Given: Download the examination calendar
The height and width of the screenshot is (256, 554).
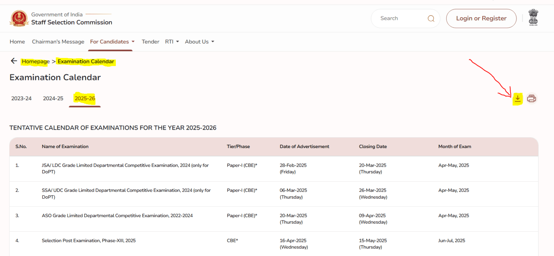Looking at the screenshot, I should click(x=518, y=98).
